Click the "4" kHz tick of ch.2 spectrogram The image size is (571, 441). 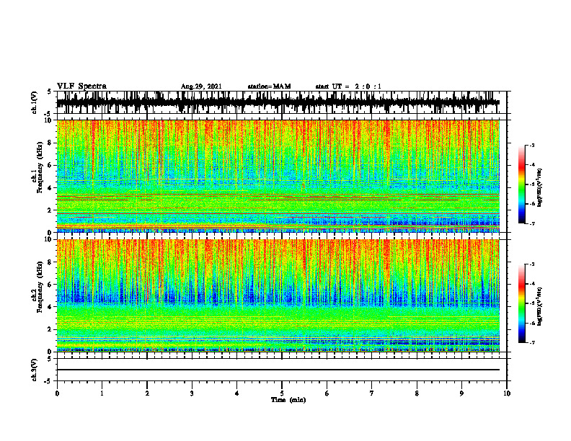click(x=50, y=307)
